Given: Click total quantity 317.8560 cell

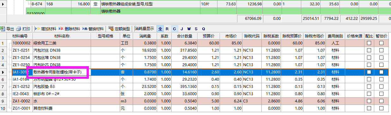Looking at the screenshot, I should [185, 50].
